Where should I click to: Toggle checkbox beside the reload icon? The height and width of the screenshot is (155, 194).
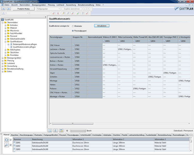click(x=11, y=140)
